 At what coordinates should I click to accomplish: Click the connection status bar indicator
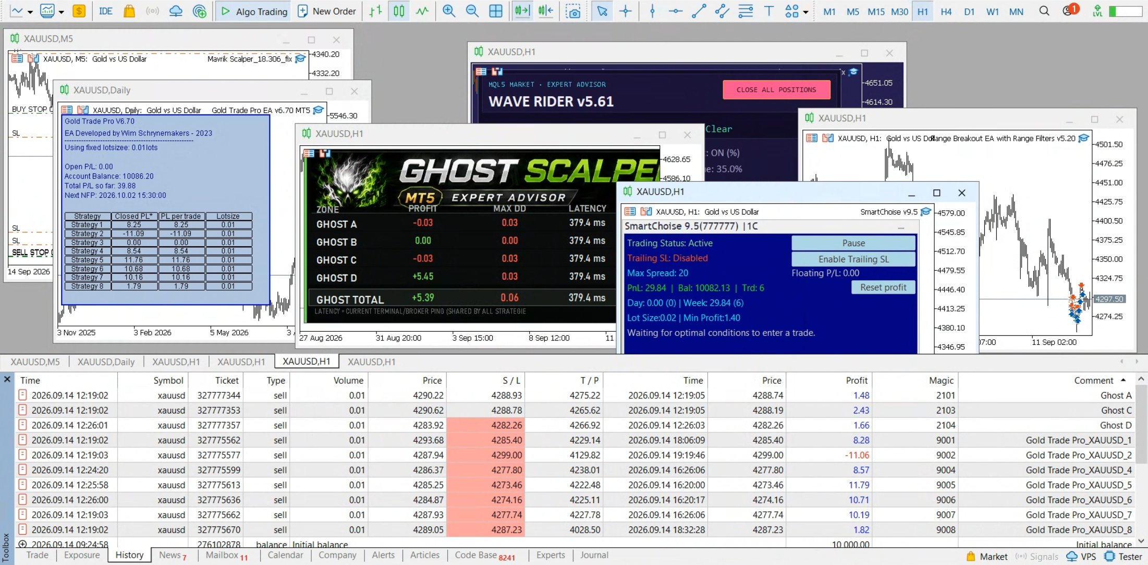pos(1126,11)
